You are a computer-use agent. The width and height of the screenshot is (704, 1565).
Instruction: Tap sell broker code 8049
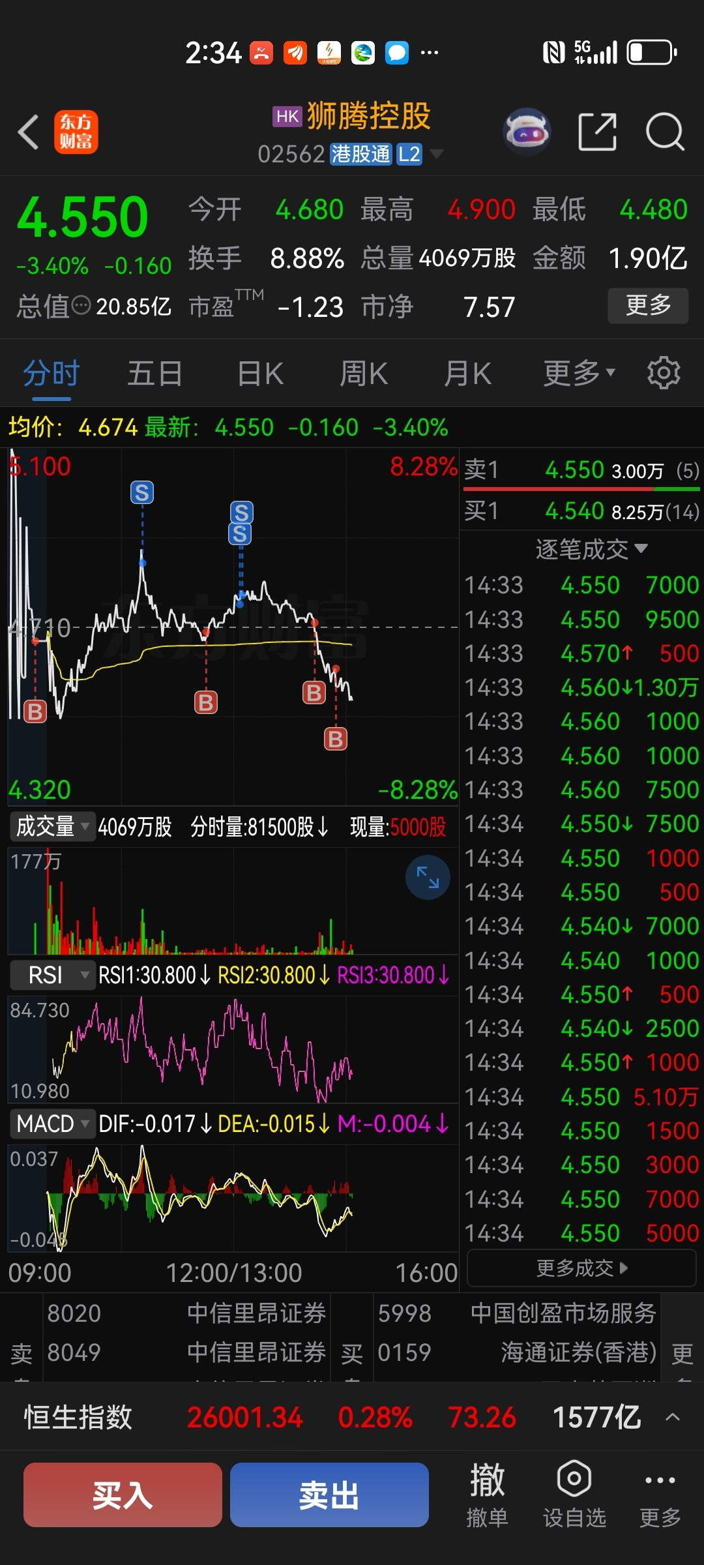tap(74, 1352)
